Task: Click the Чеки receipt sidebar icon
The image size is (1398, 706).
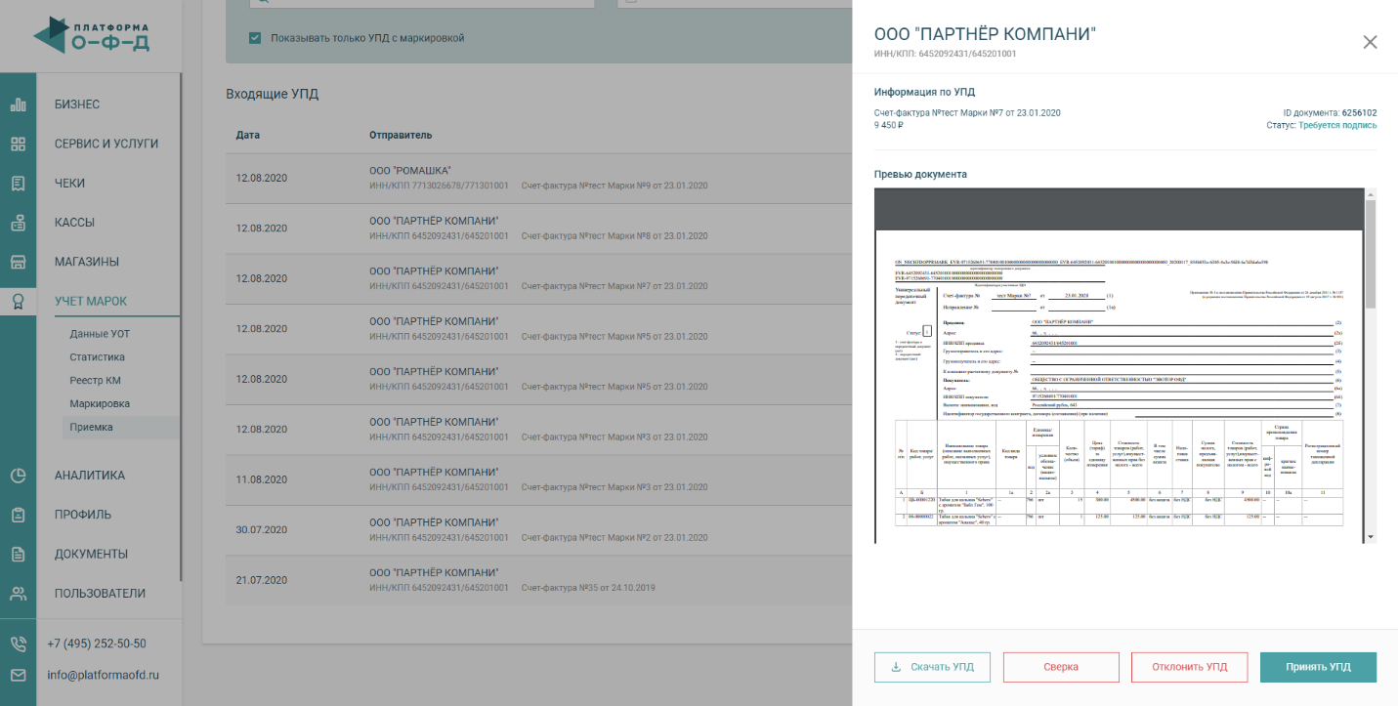Action: point(18,183)
